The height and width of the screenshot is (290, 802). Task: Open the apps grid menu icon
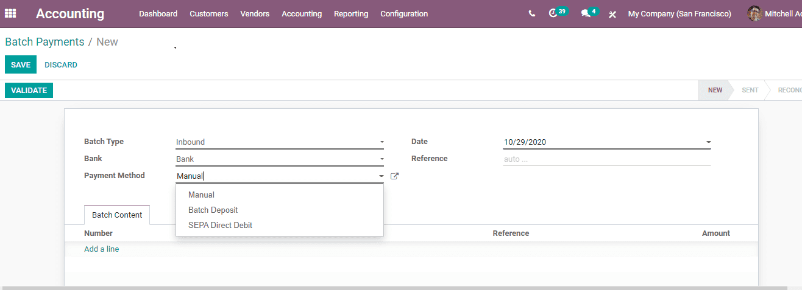coord(10,13)
